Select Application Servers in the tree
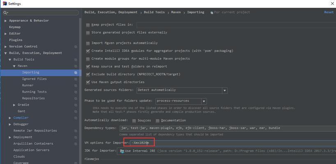 31,150
